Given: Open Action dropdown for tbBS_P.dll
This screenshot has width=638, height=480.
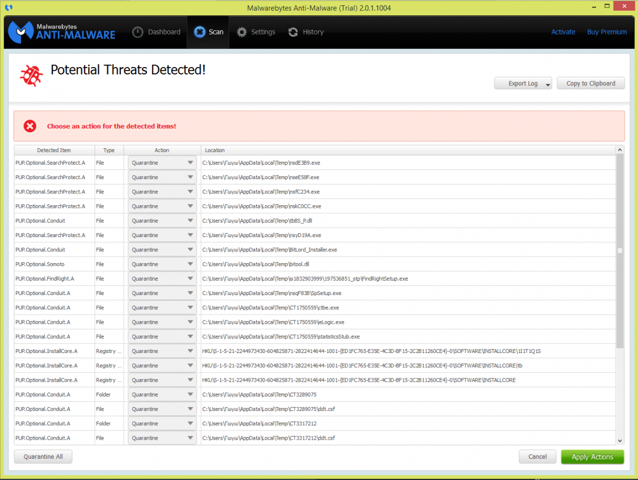Looking at the screenshot, I should point(162,221).
